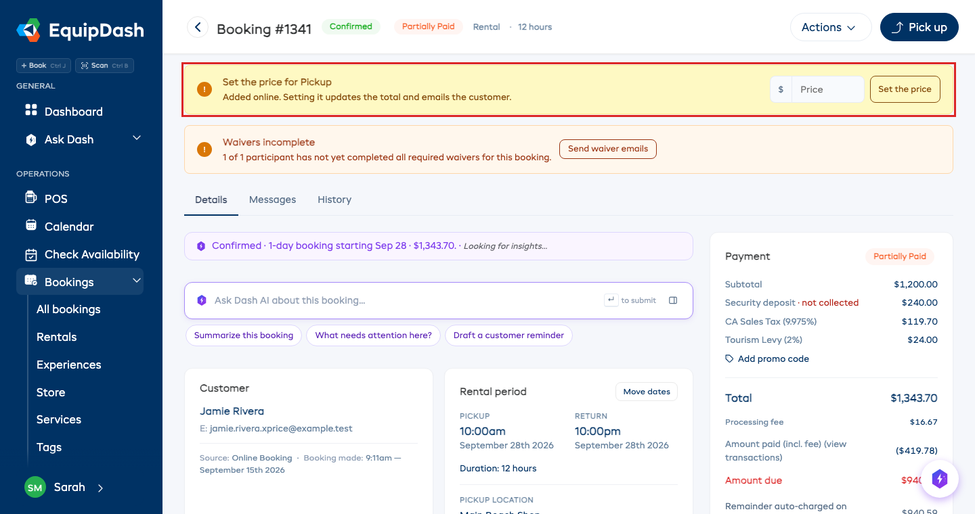Screen dimensions: 975x514
Task: Click the Set the price button
Action: pos(905,89)
